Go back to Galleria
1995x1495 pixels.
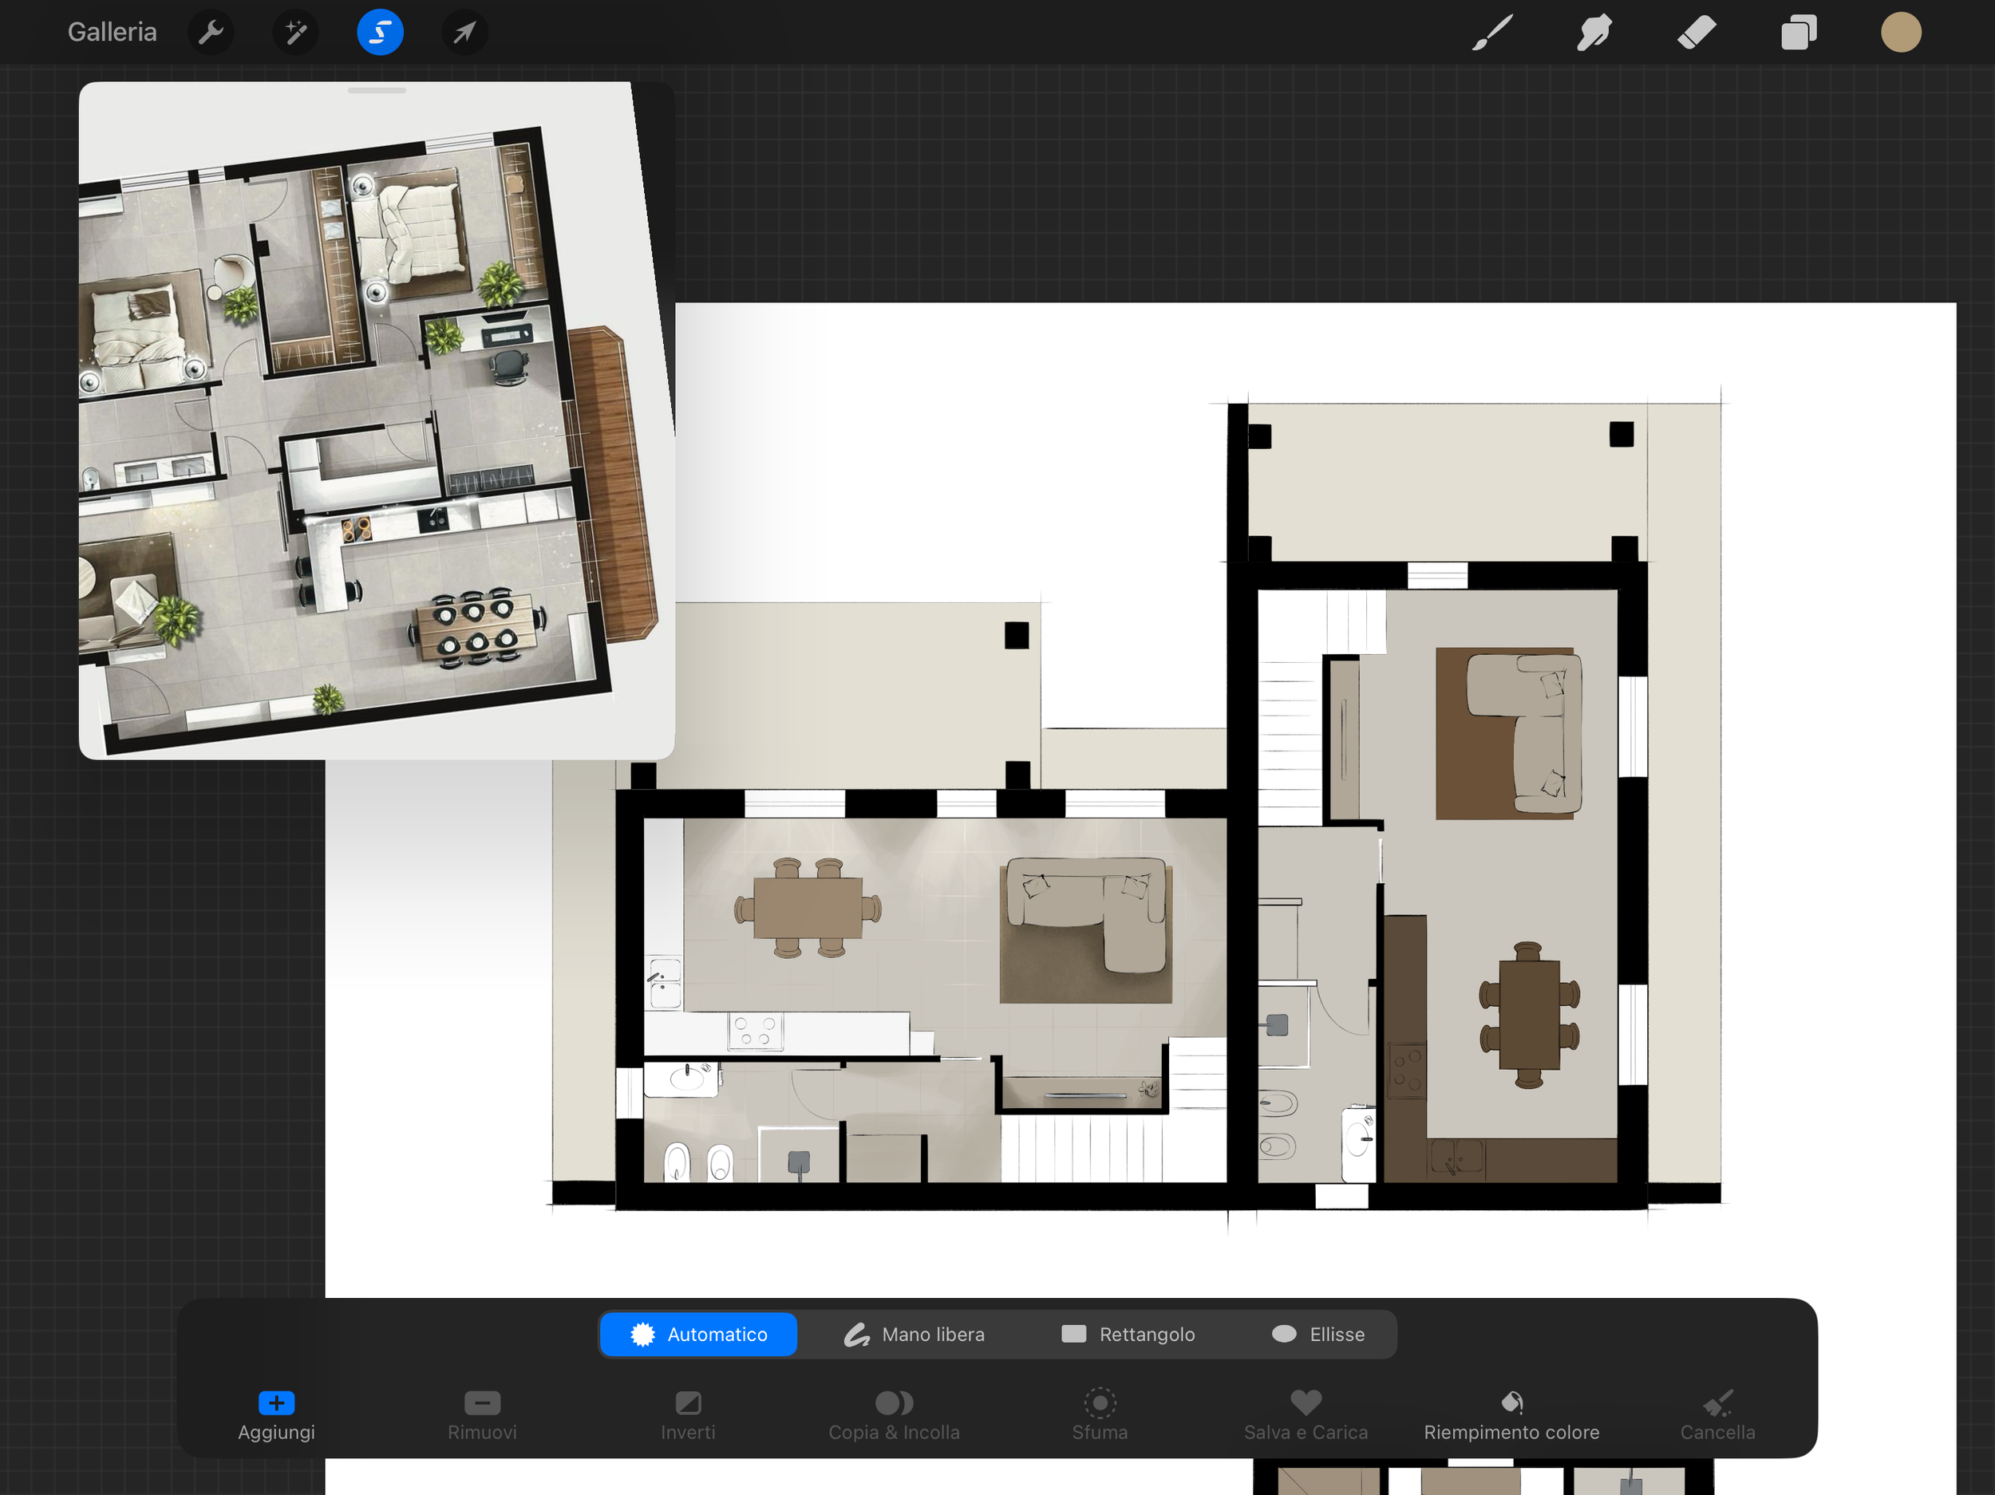pyautogui.click(x=112, y=33)
